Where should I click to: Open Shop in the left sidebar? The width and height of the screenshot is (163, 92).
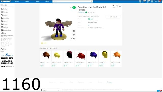tap(4, 49)
